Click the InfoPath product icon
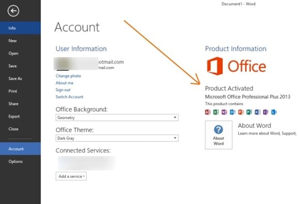This screenshot has height=204, width=298. [265, 112]
